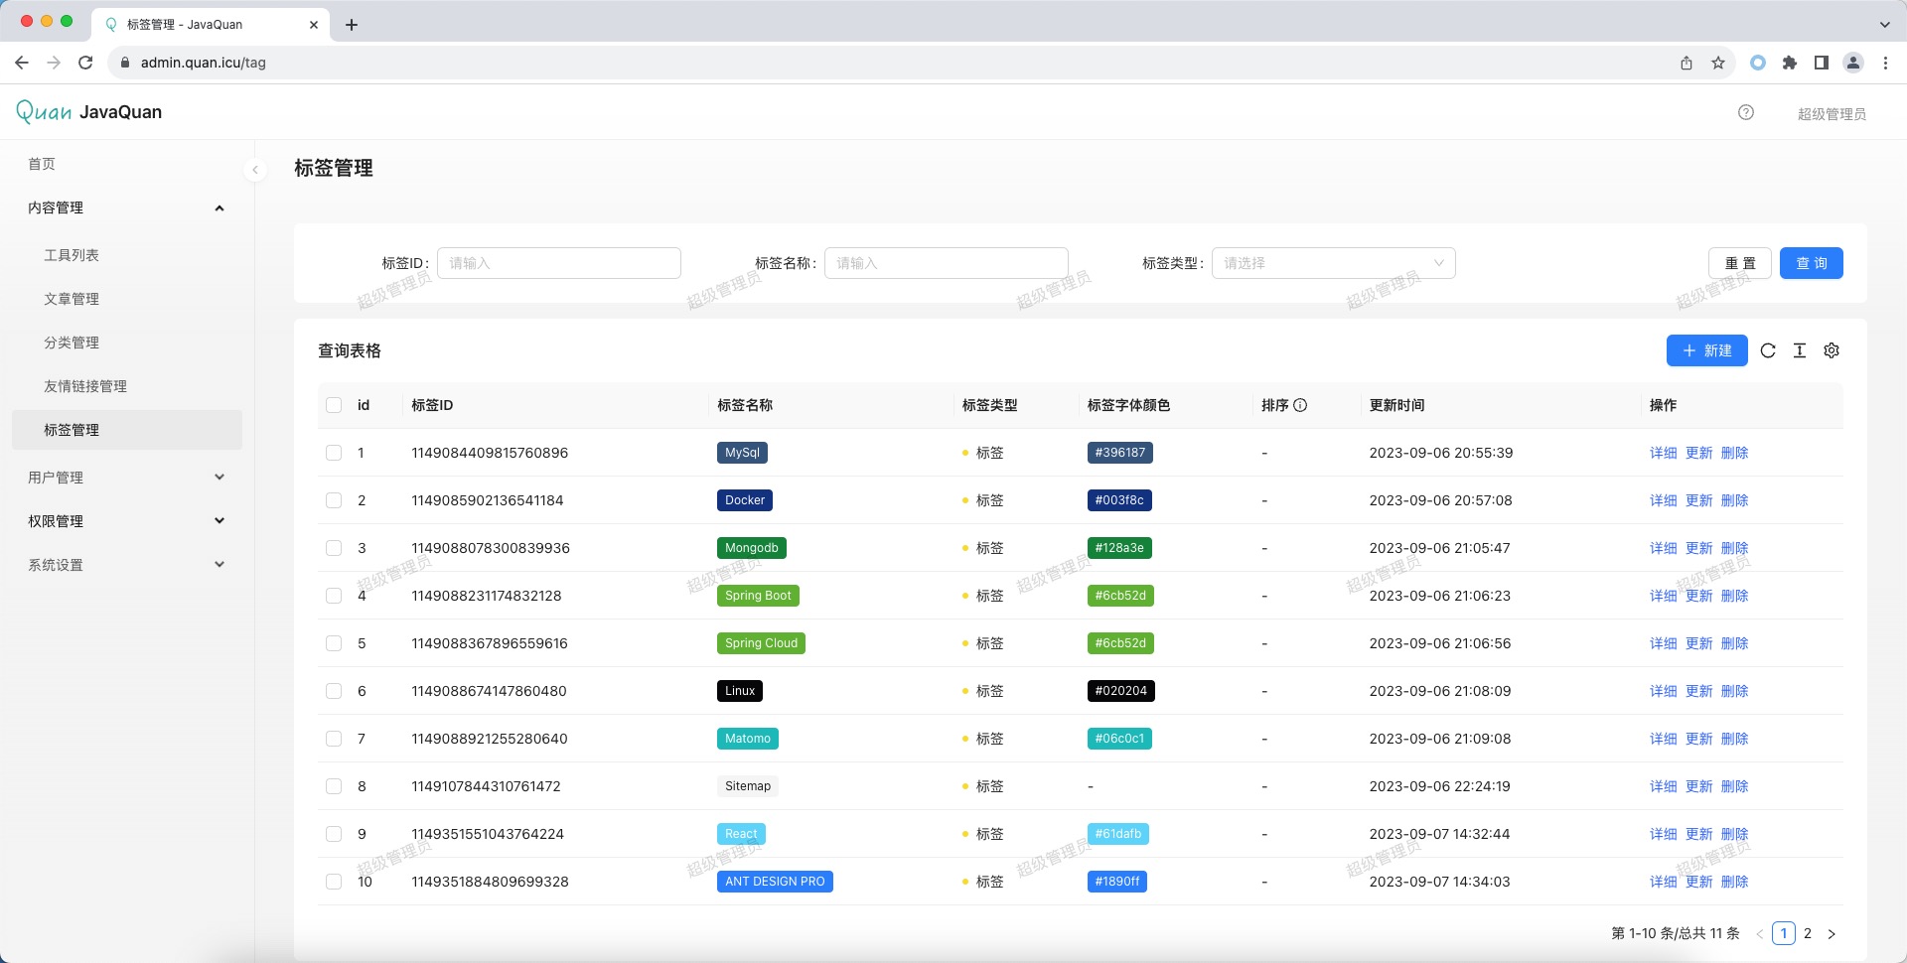Viewport: 1907px width, 963px height.
Task: Click 删除 link for Docker row
Action: click(x=1734, y=500)
